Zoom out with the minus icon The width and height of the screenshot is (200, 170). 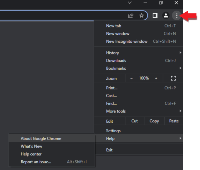tap(131, 78)
